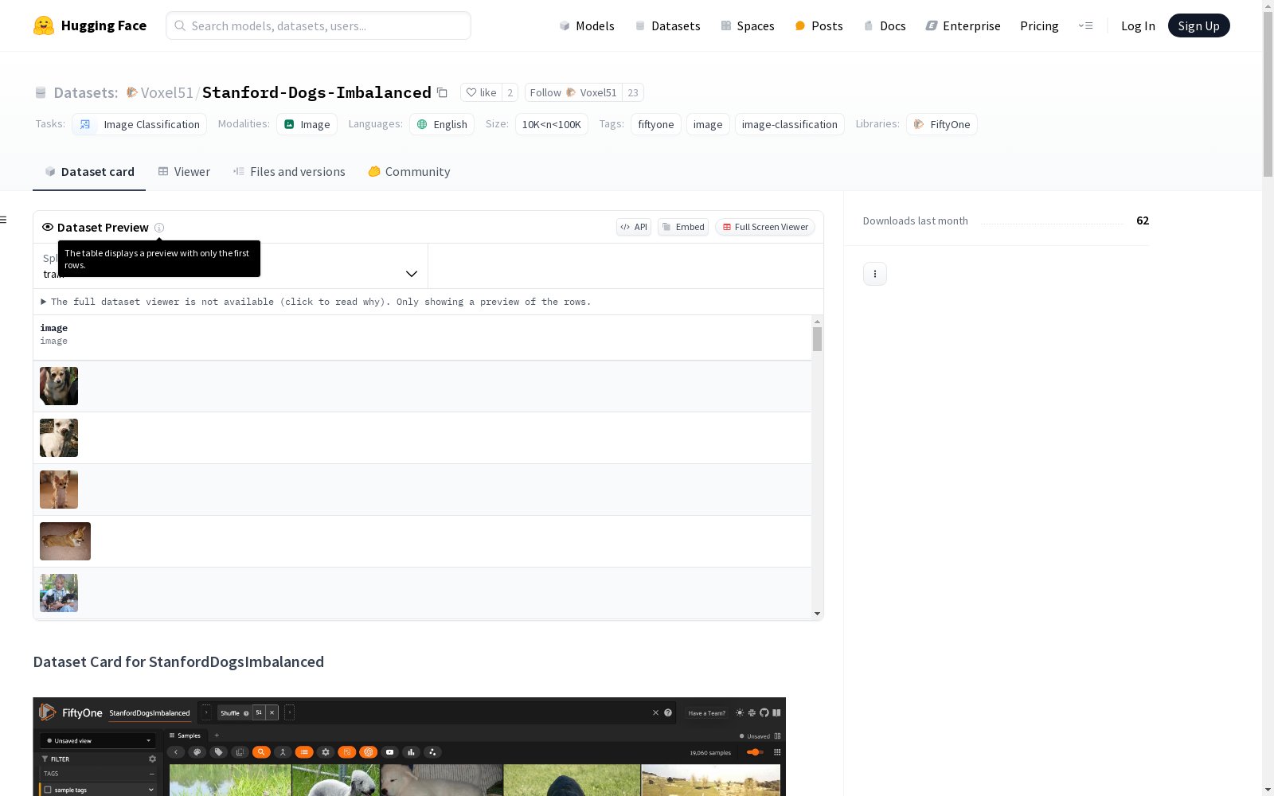Open the Hugging Face logo home link
This screenshot has width=1274, height=796.
[90, 25]
